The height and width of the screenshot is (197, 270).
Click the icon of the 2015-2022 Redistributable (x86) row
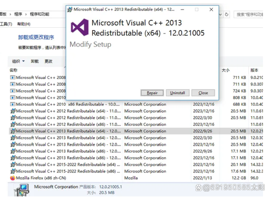(x=13, y=171)
